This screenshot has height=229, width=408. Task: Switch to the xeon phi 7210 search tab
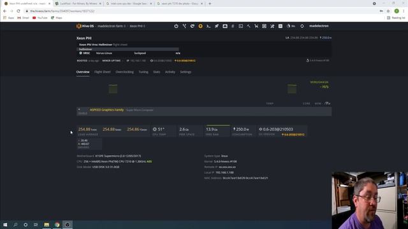pyautogui.click(x=180, y=4)
